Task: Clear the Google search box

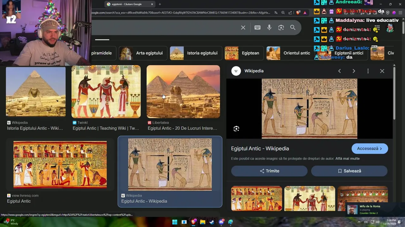Action: (x=243, y=27)
